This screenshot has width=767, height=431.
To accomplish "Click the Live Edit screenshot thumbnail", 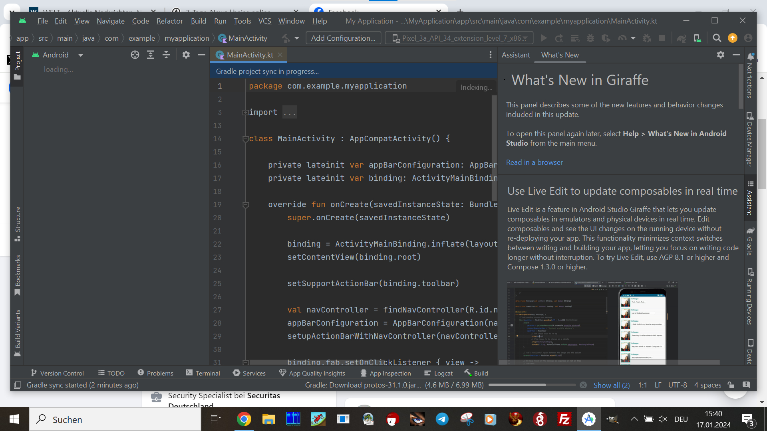I will click(592, 323).
